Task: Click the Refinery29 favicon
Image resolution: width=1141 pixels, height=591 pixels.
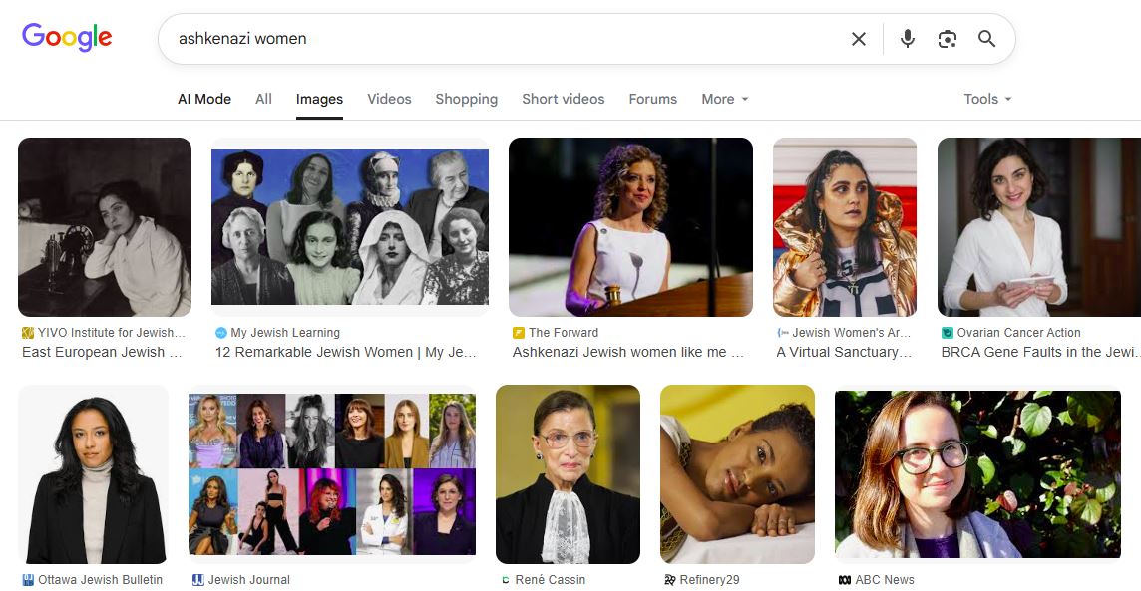Action: (669, 580)
